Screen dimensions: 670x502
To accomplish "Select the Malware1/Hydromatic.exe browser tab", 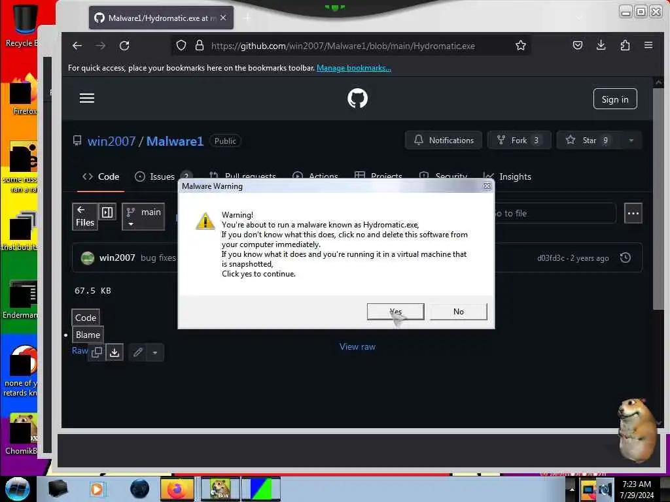I will pos(161,18).
